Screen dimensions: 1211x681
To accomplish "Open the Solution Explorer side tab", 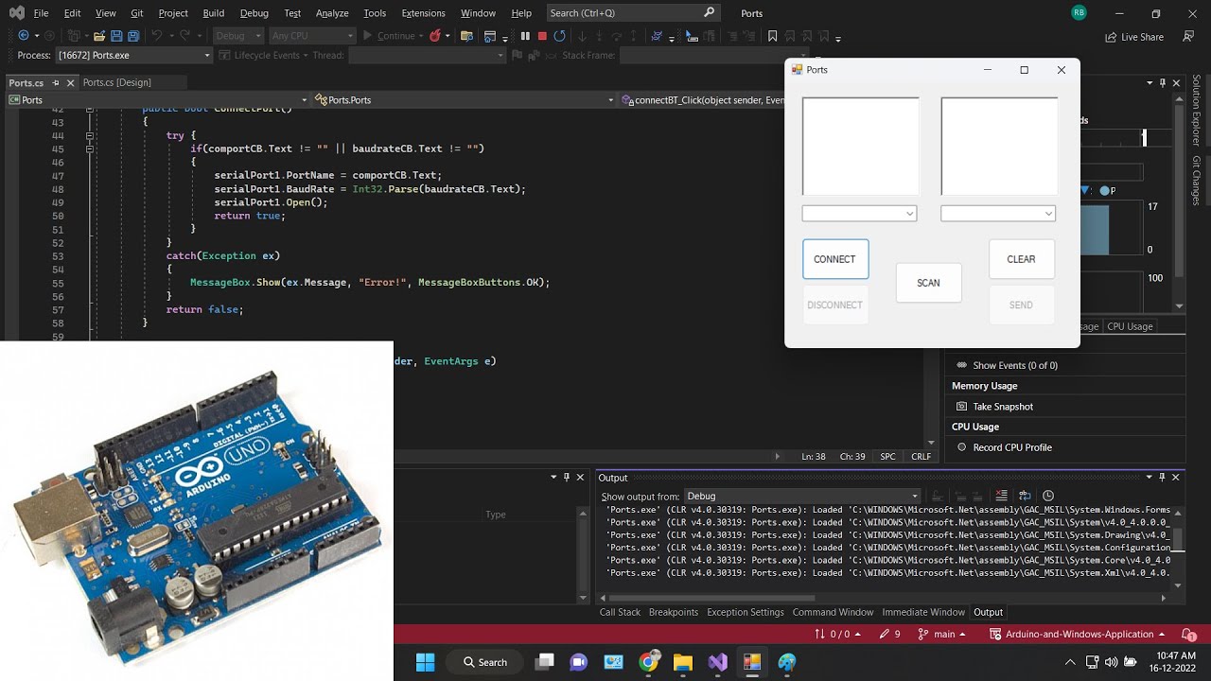I will tap(1196, 111).
